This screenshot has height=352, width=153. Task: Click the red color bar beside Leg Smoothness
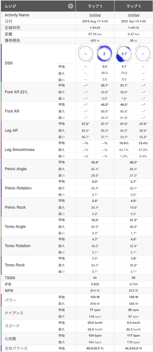[1, 149]
